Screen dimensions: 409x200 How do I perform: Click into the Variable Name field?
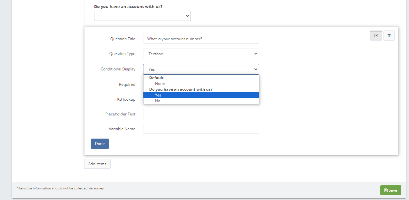click(201, 129)
